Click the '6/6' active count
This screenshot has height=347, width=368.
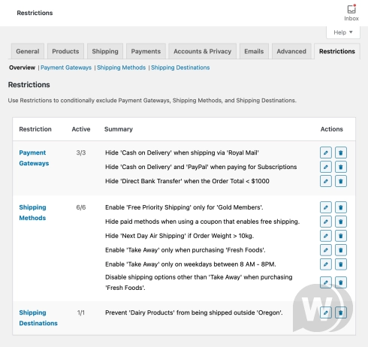click(81, 207)
